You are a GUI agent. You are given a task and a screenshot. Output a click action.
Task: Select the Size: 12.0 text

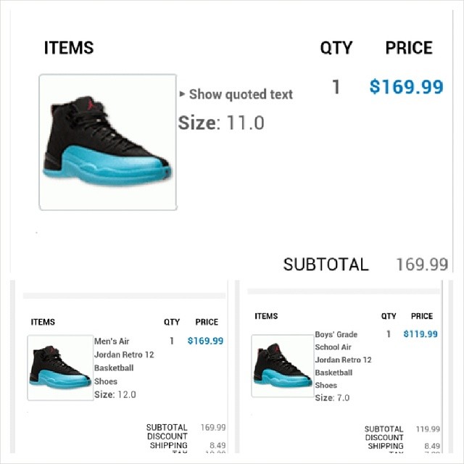coord(115,394)
